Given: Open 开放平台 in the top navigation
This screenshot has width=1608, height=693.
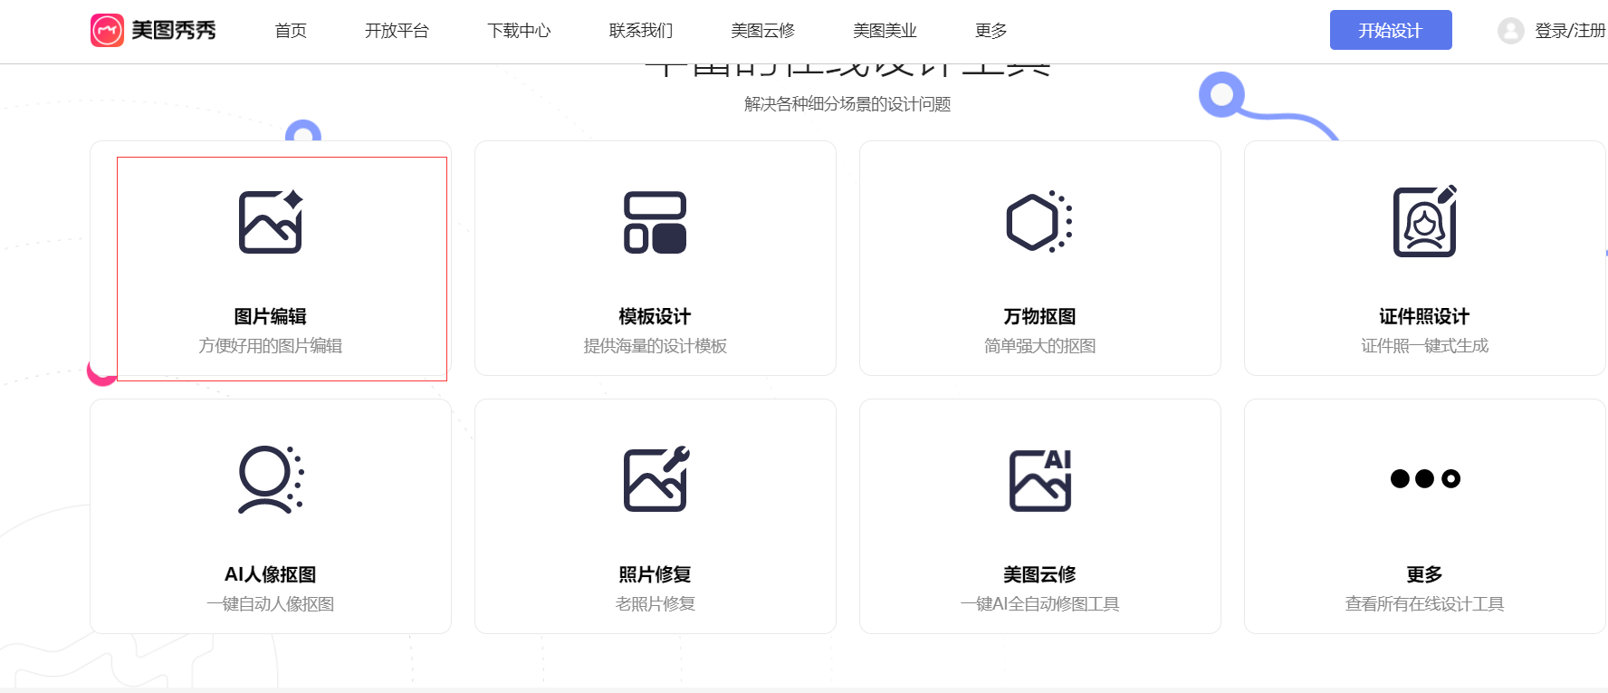Looking at the screenshot, I should (x=397, y=31).
